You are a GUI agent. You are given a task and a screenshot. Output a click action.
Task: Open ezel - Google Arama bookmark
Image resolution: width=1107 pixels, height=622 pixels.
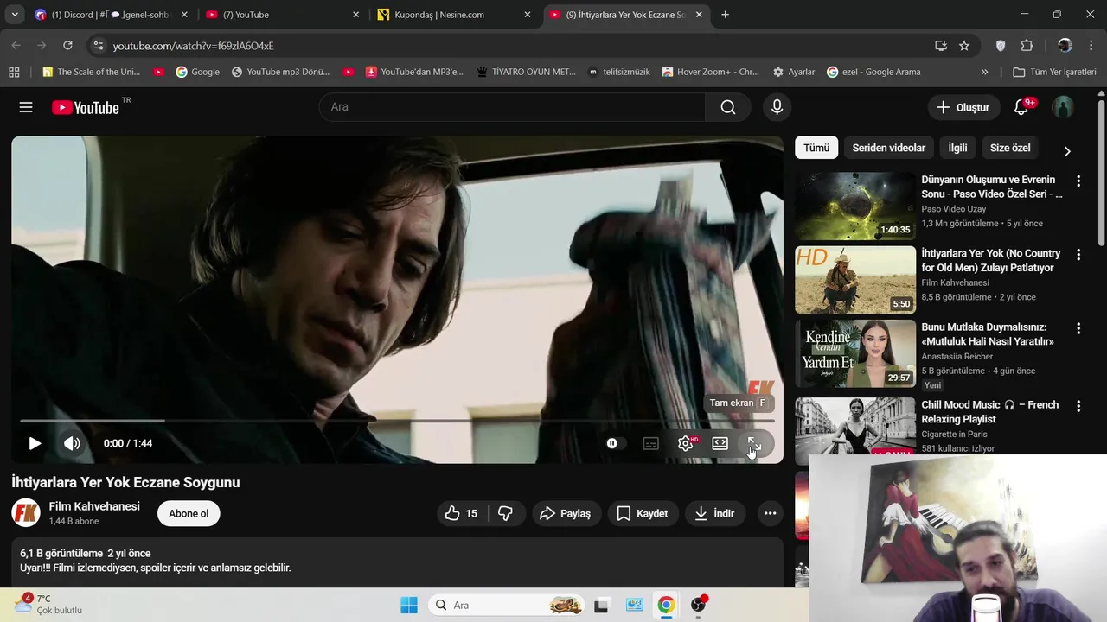(x=873, y=72)
